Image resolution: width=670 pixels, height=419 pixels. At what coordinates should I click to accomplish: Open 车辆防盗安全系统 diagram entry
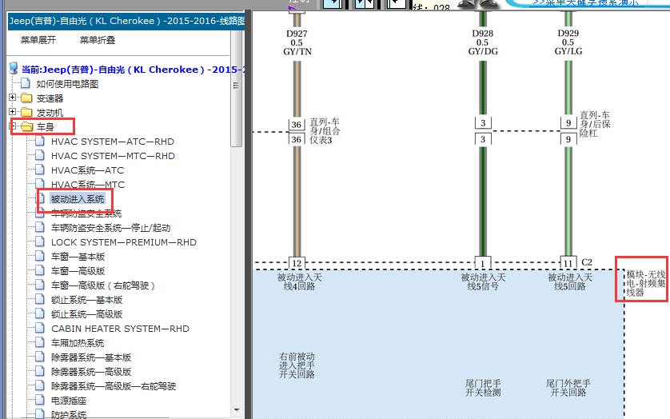[x=86, y=213]
